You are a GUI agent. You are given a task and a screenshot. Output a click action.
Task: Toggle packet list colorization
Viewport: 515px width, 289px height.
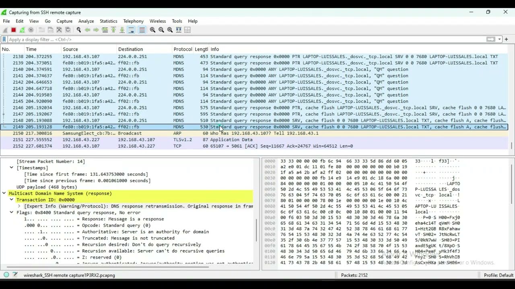[142, 30]
